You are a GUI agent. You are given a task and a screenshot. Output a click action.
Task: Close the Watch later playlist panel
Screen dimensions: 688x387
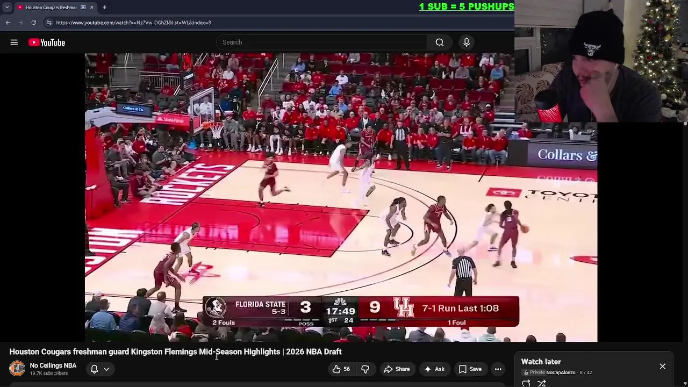pyautogui.click(x=663, y=367)
